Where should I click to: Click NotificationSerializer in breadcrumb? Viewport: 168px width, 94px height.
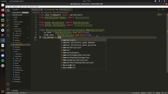[61, 13]
